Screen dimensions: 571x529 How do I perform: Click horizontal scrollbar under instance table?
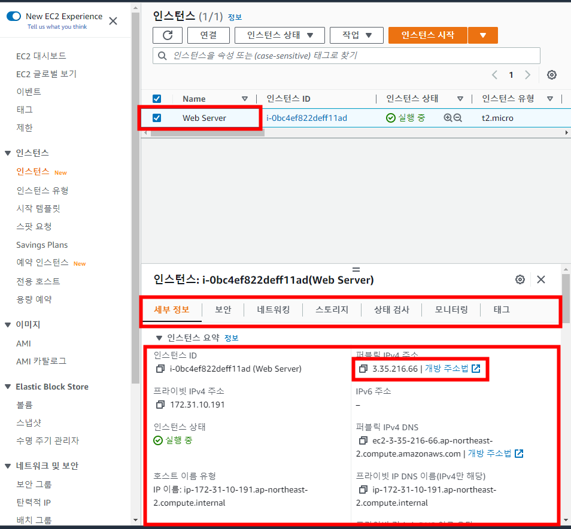(208, 133)
